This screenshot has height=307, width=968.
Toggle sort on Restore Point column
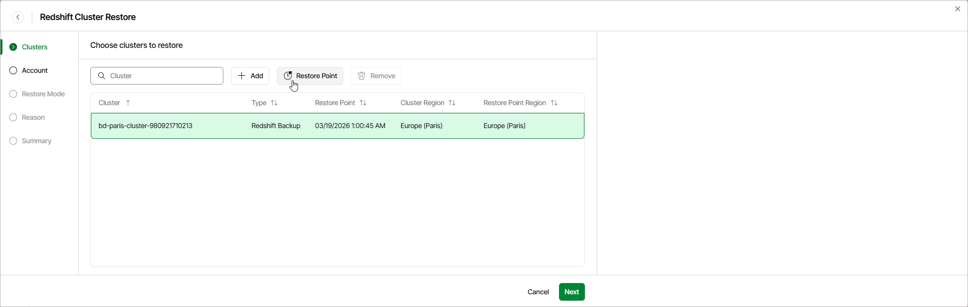(x=363, y=103)
